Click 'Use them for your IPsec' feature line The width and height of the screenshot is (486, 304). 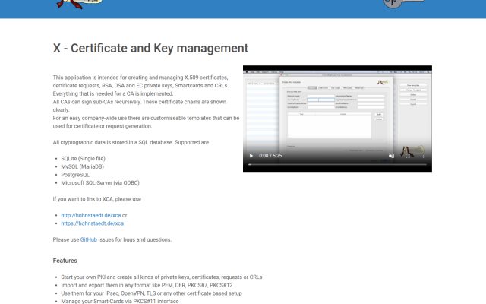[151, 293]
